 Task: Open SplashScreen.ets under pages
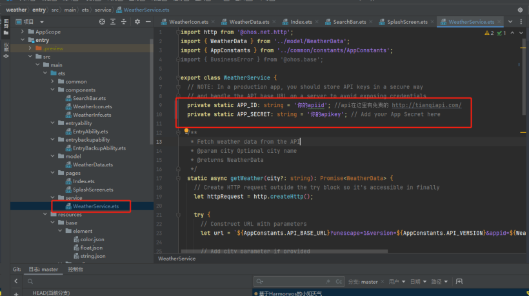tap(93, 190)
